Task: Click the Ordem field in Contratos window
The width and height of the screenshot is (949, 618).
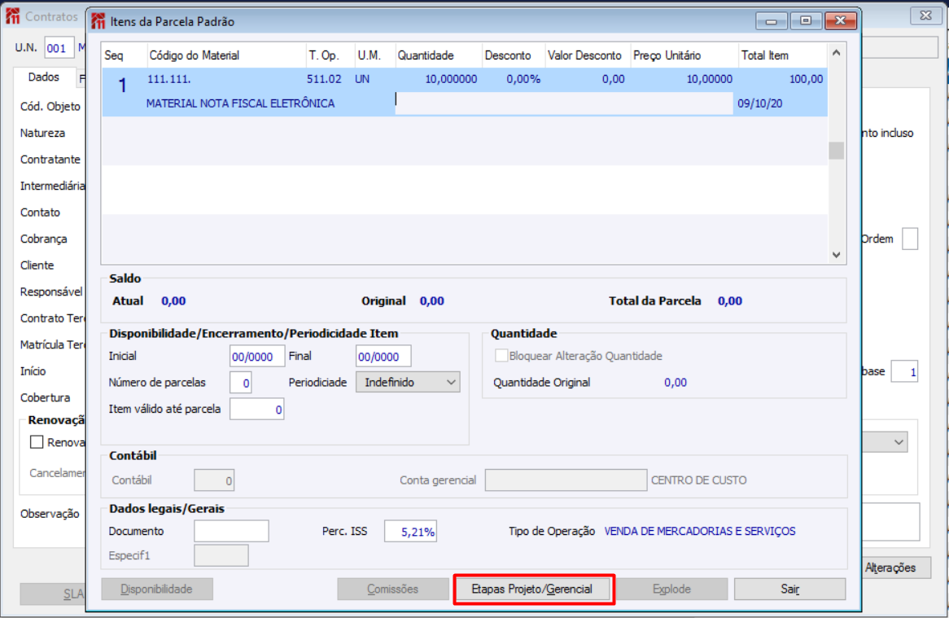Action: point(910,239)
